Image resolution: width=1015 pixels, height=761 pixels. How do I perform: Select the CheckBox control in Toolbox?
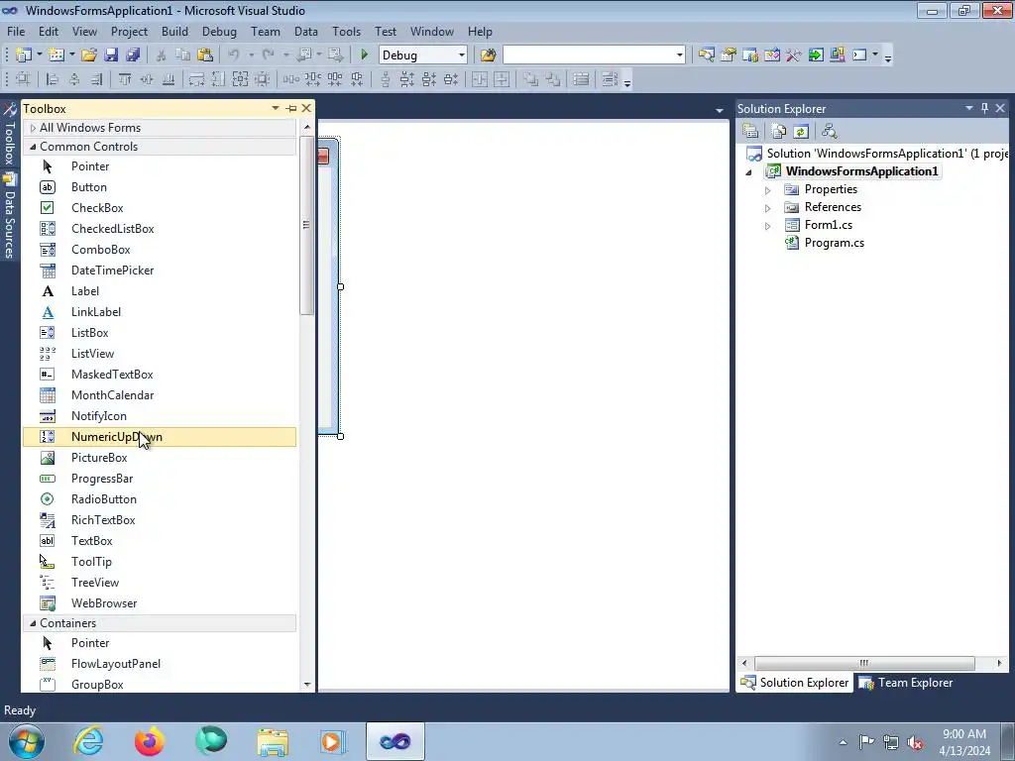[x=160, y=208]
